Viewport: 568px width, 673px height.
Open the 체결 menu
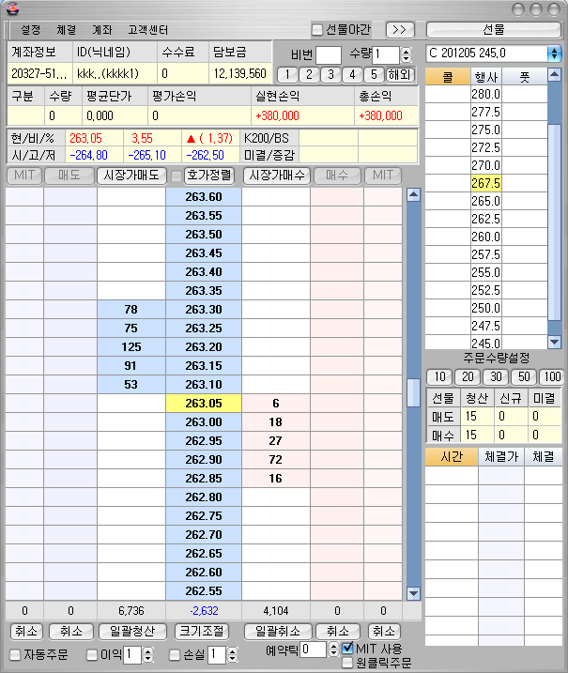pyautogui.click(x=66, y=30)
